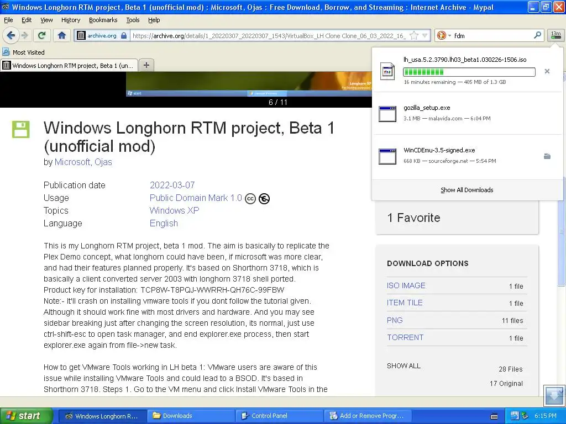This screenshot has height=424, width=566.
Task: Open the Help menu
Action: tap(154, 20)
